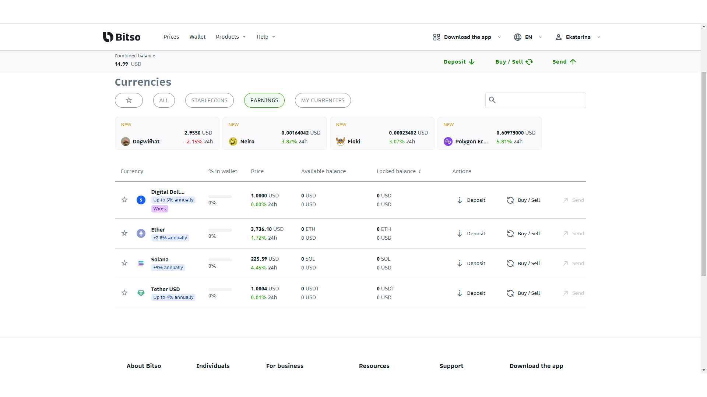Click Deposit in the Solana row

(x=471, y=264)
